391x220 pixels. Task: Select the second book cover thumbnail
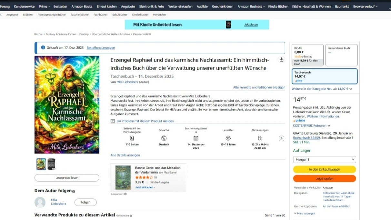coord(52,164)
